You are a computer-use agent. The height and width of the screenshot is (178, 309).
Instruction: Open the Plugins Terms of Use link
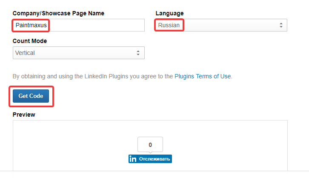click(x=203, y=76)
